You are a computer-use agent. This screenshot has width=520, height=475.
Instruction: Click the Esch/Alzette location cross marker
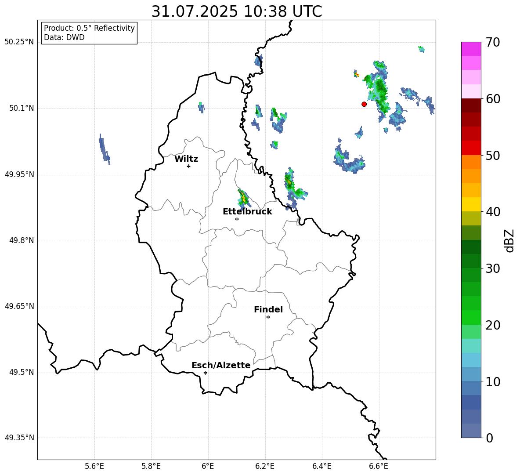[x=205, y=373]
